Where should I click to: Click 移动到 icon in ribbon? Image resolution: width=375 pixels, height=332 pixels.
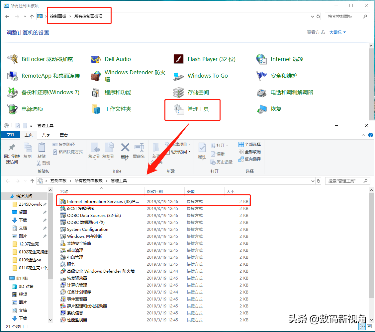(x=95, y=148)
